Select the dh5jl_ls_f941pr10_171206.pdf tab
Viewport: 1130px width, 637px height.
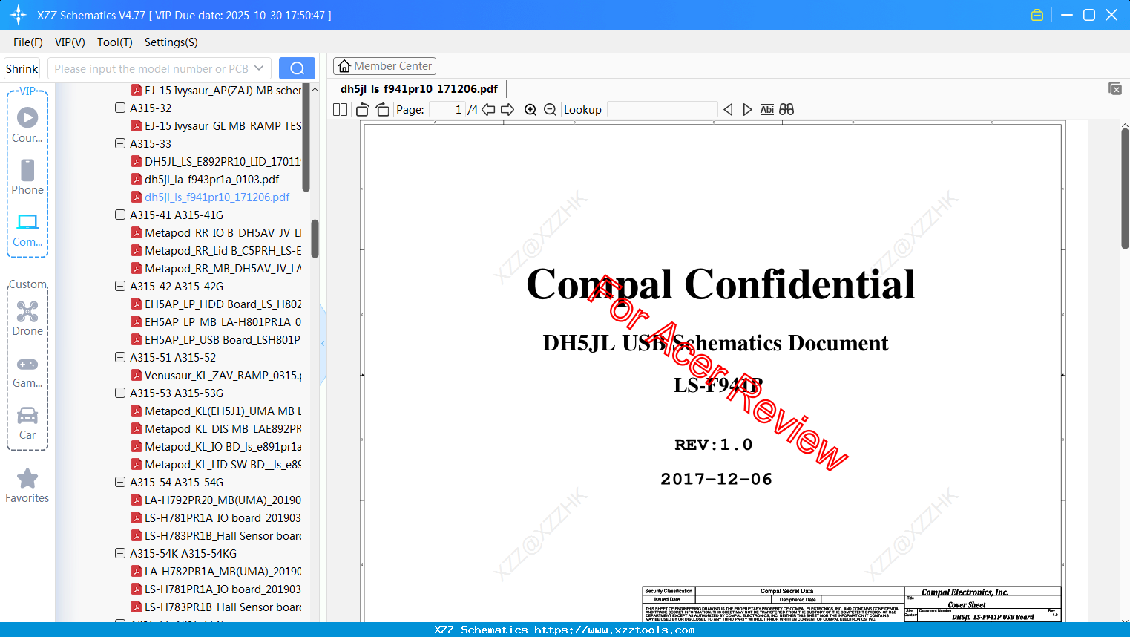419,89
